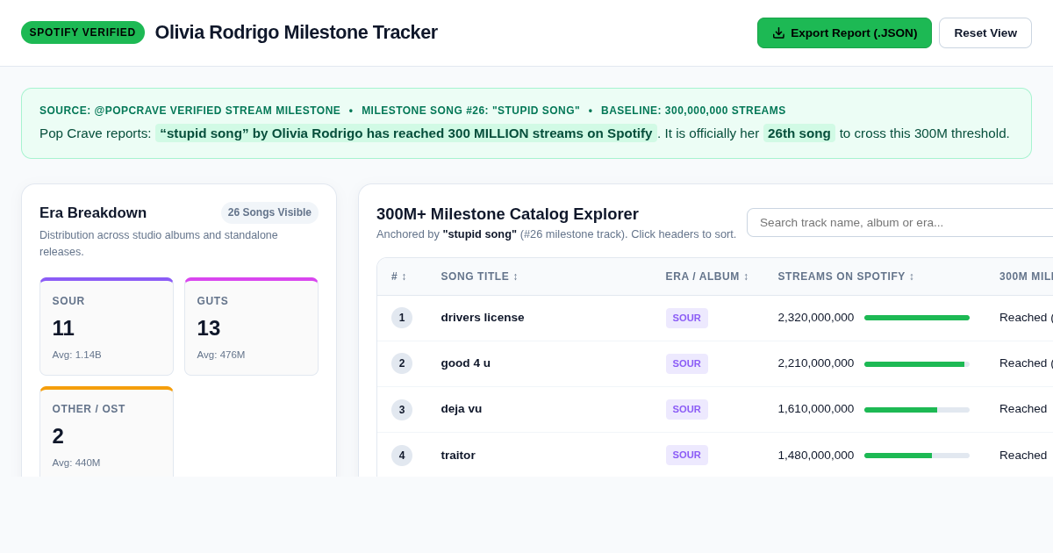Click stream progress bar for traitor
The image size is (1053, 553).
click(917, 455)
